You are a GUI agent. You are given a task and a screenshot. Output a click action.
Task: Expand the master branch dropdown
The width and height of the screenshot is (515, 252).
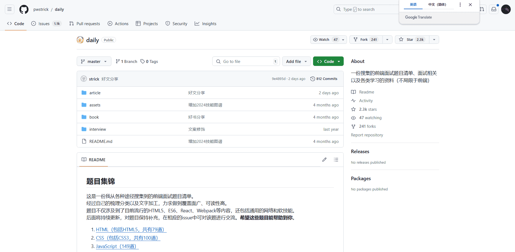click(x=94, y=62)
